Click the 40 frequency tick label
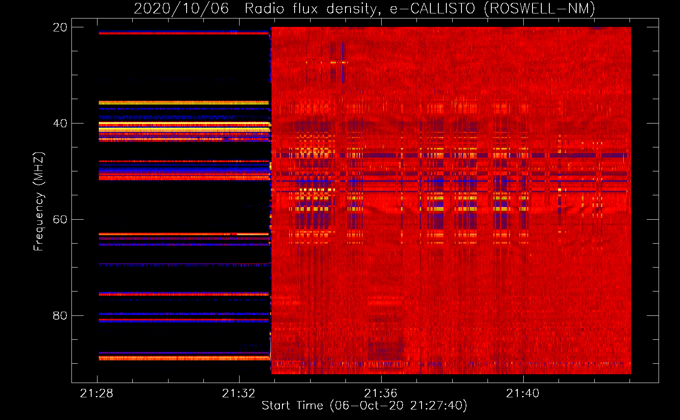680x420 pixels. pyautogui.click(x=60, y=123)
